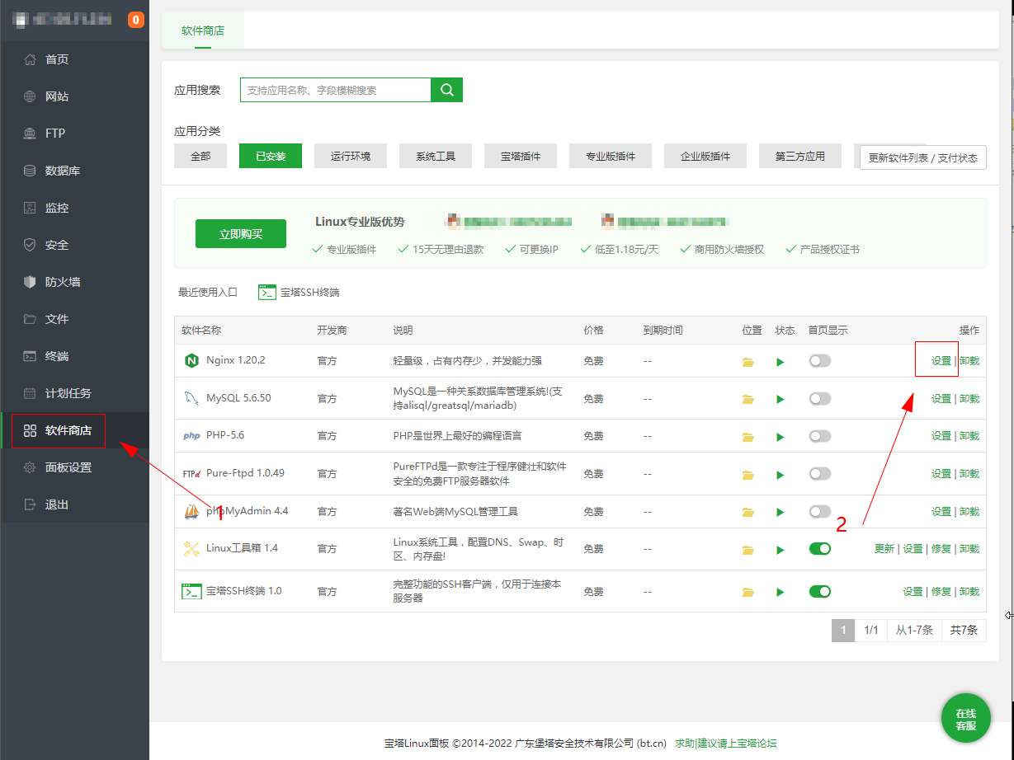Open the PHP-5.6 folder icon
Viewport: 1014px width, 760px height.
[748, 436]
